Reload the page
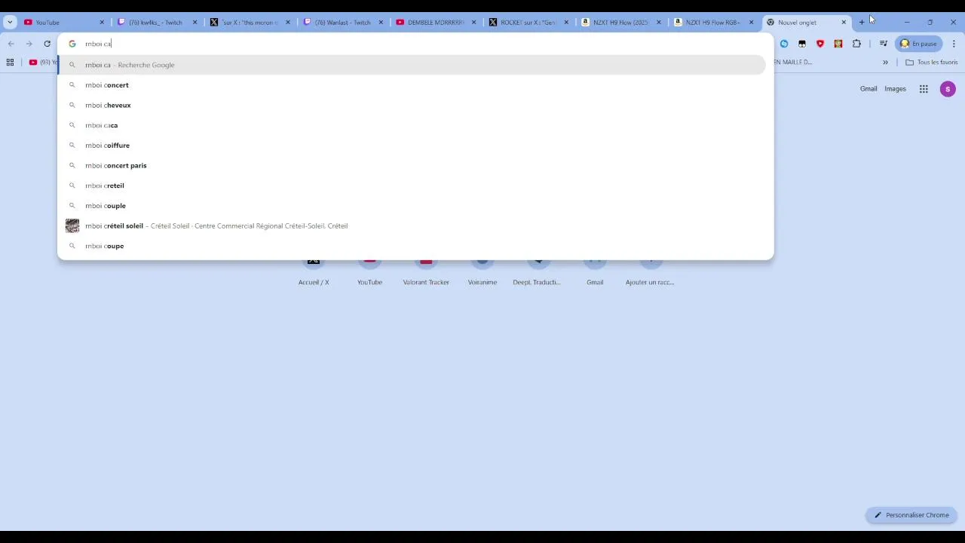965x543 pixels. (x=47, y=44)
